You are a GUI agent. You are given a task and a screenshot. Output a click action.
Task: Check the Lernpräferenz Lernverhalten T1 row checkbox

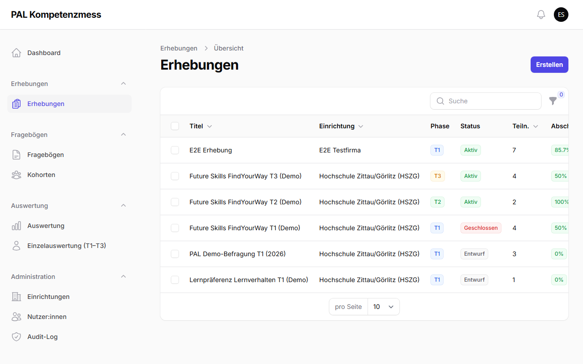pyautogui.click(x=175, y=280)
